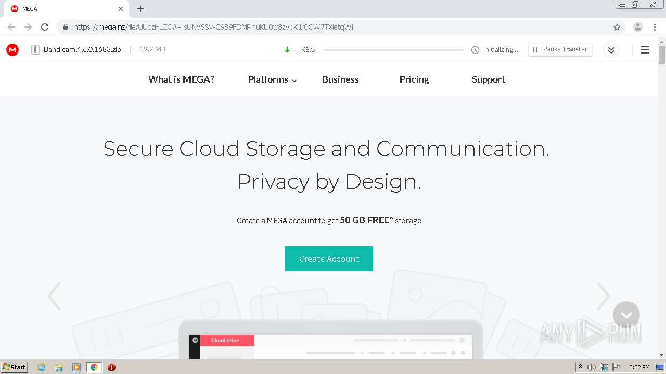Screen dimensions: 666x374
Task: Click the red MEGA logo icon
Action: tap(12, 50)
